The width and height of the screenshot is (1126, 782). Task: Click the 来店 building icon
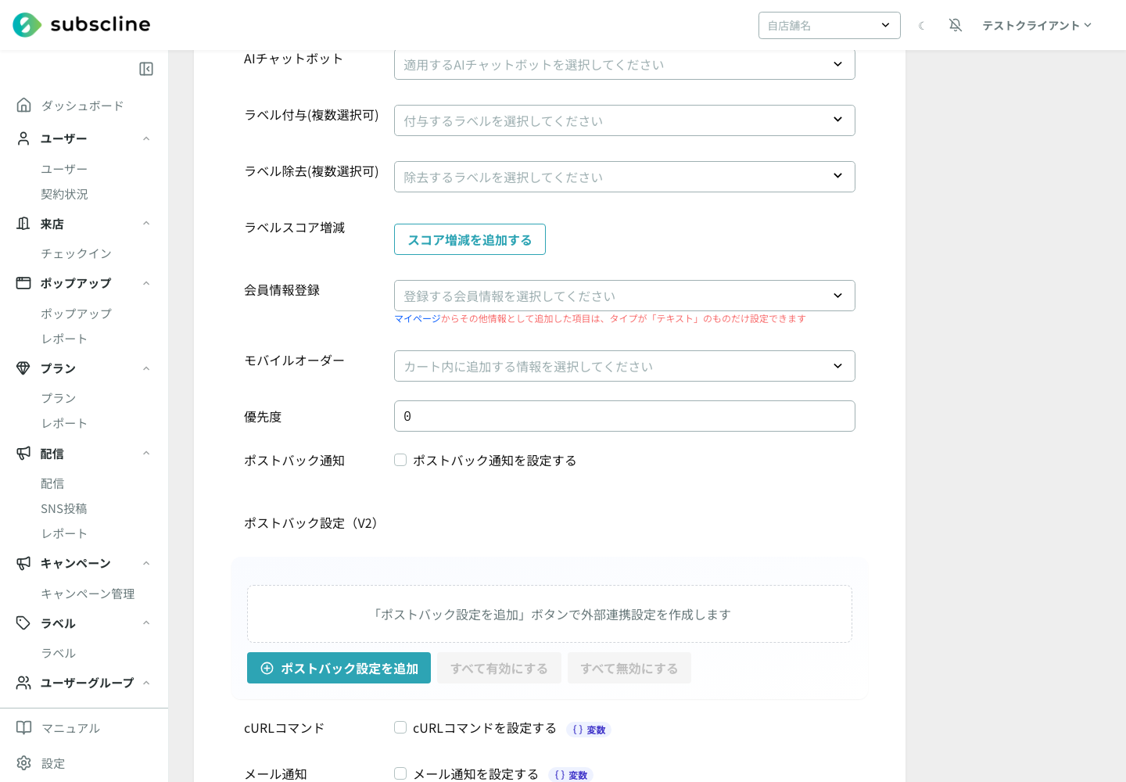click(24, 224)
